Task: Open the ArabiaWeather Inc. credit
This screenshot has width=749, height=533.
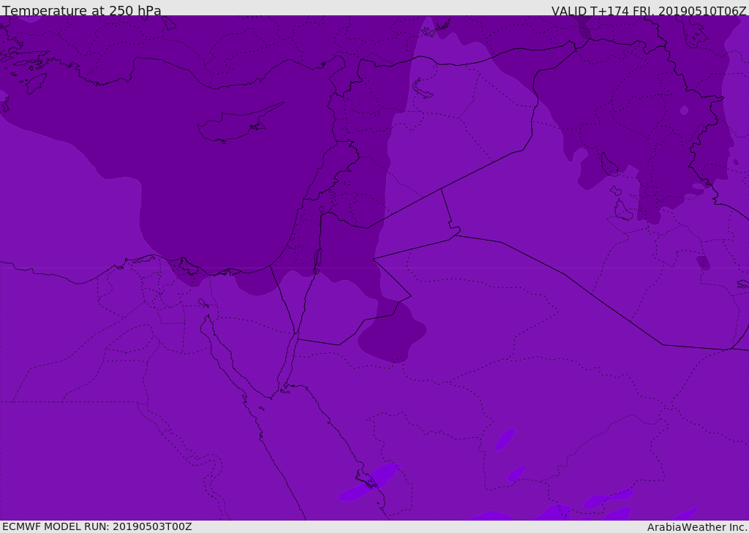Action: pos(696,526)
